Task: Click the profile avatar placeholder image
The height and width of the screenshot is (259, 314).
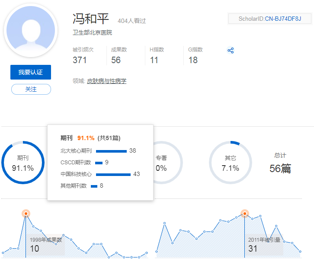Action: (x=31, y=31)
